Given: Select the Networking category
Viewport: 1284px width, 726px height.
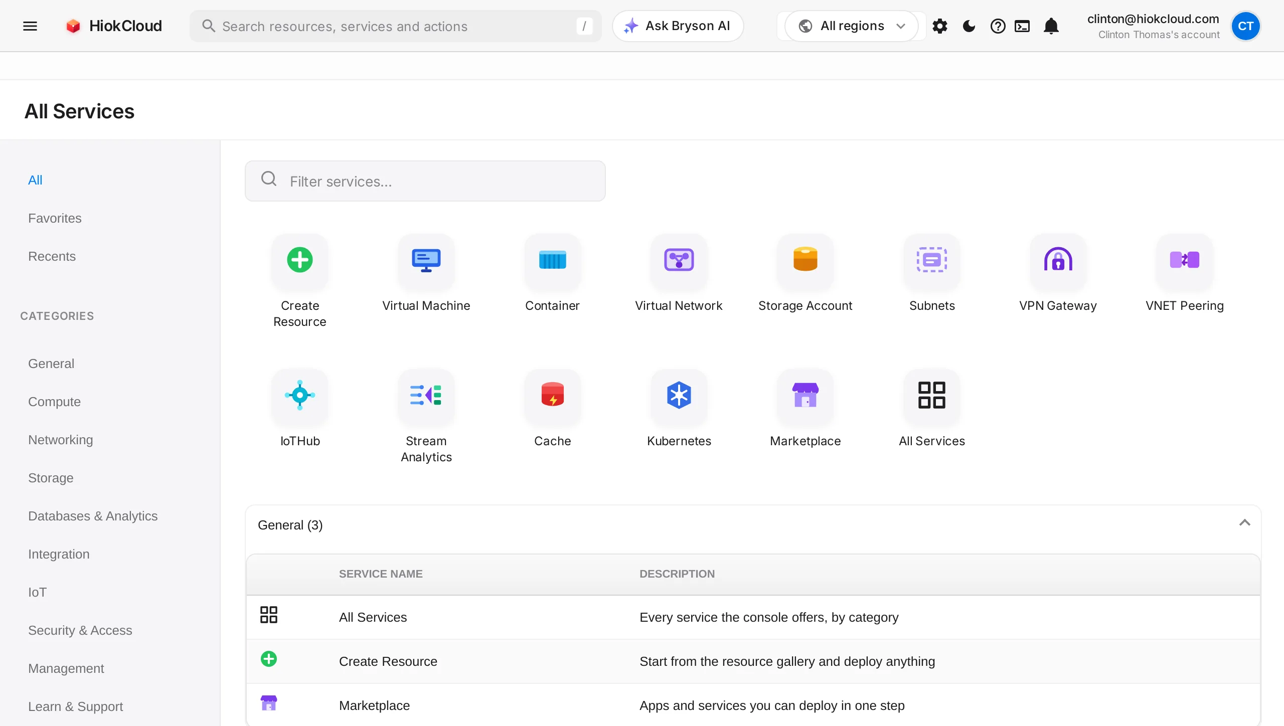Looking at the screenshot, I should [x=60, y=440].
